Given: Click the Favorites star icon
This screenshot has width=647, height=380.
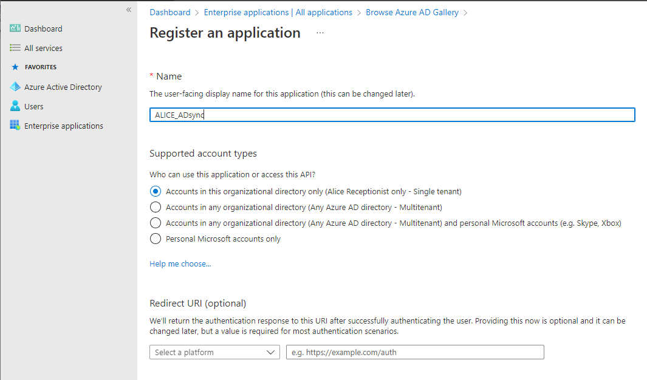Looking at the screenshot, I should 15,67.
